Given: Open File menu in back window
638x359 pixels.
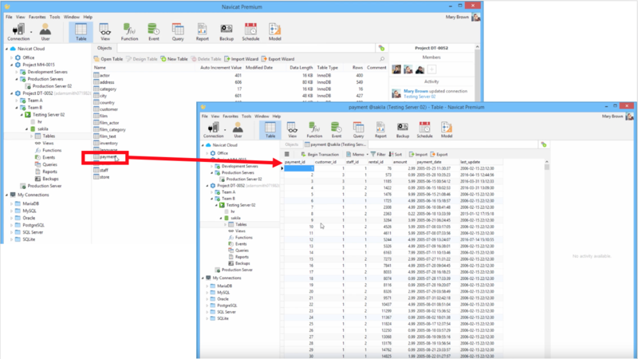Looking at the screenshot, I should pyautogui.click(x=9, y=17).
